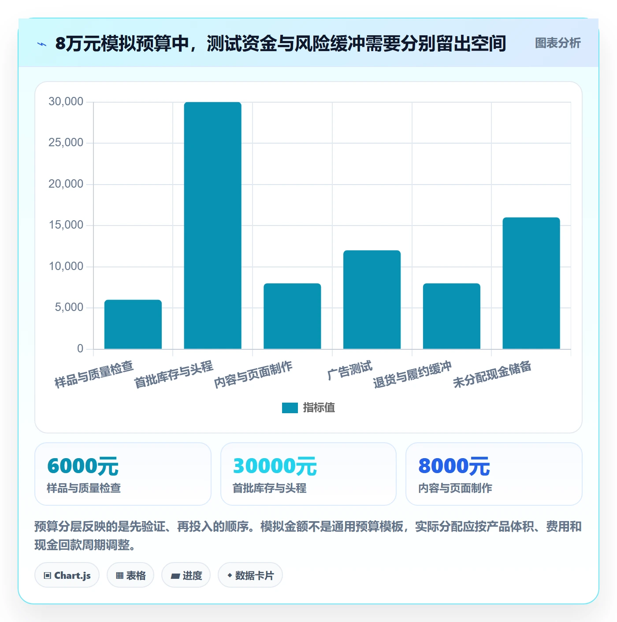Click the x-axis label 未分配现金储备
This screenshot has height=622, width=617.
[x=492, y=374]
